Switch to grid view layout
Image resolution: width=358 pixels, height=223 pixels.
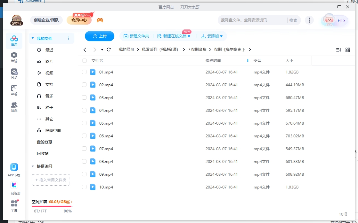click(x=348, y=50)
